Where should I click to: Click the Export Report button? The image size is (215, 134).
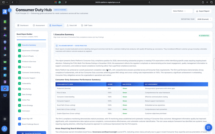(x=203, y=11)
